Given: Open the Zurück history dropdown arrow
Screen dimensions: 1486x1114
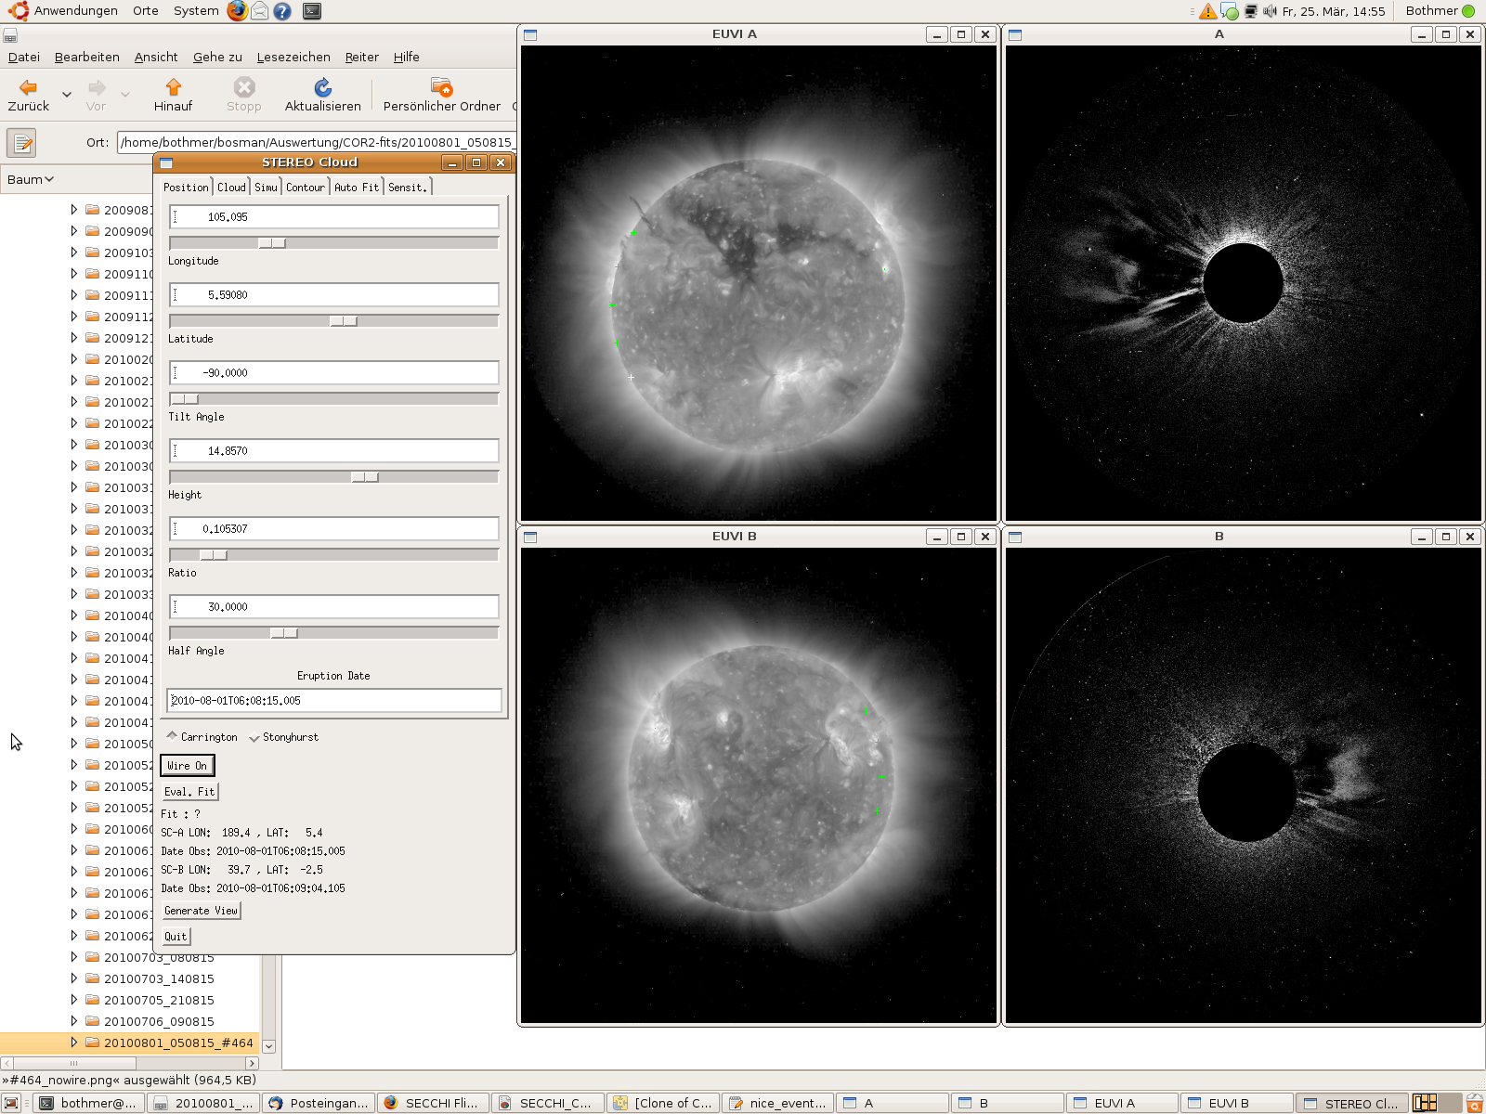Looking at the screenshot, I should [67, 95].
